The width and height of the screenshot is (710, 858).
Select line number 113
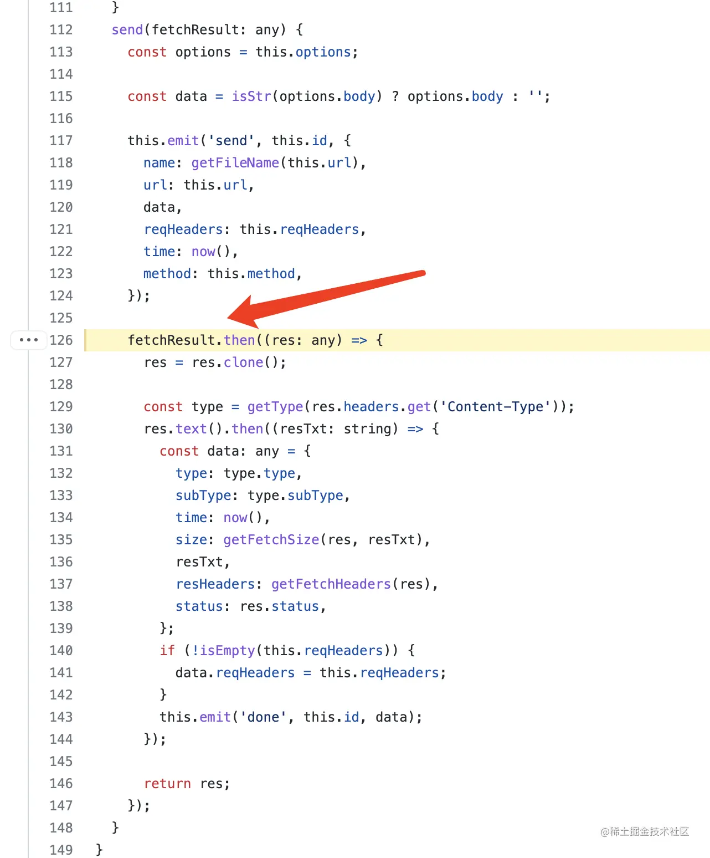61,52
